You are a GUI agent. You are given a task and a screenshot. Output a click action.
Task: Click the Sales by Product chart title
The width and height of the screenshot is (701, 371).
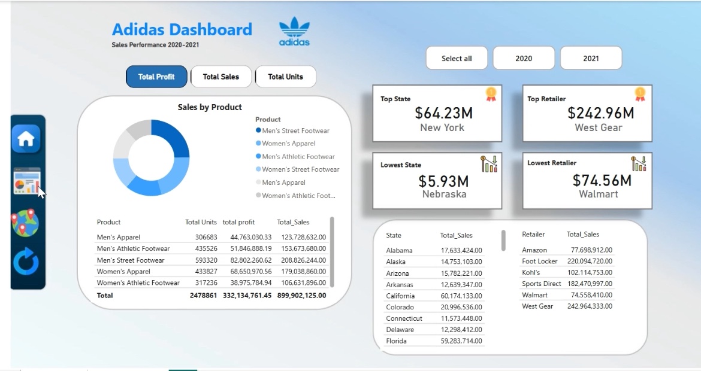(210, 107)
